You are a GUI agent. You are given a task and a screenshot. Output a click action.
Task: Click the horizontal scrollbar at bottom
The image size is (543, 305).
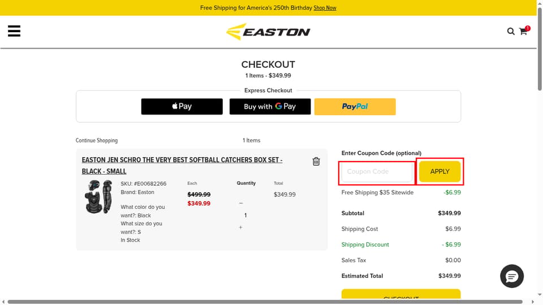[x=265, y=302]
